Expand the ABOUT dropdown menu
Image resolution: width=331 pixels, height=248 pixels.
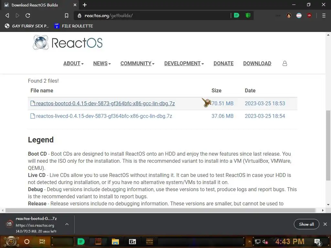pos(73,63)
